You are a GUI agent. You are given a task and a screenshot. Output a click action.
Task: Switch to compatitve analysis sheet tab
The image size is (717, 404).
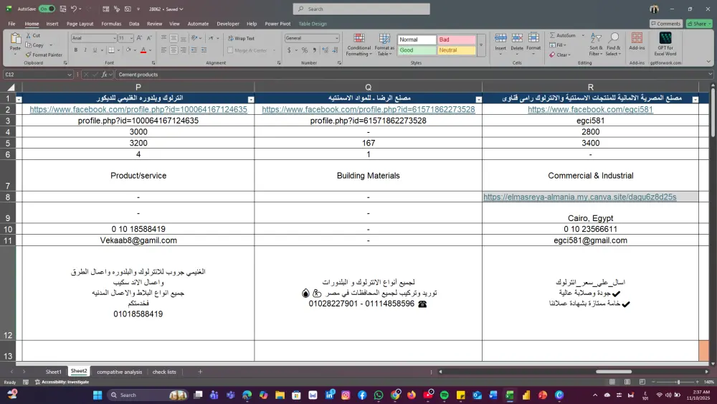pyautogui.click(x=119, y=372)
